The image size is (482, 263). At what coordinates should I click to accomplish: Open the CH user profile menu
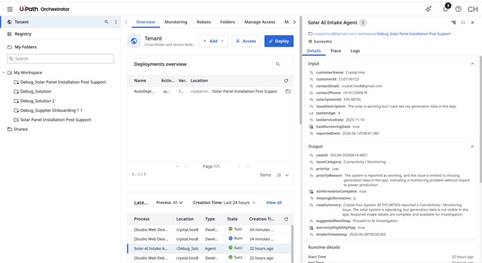coord(472,9)
